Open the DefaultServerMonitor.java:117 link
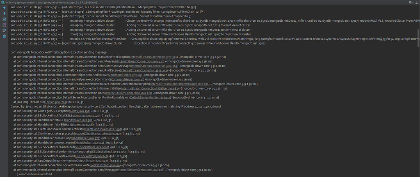The width and height of the screenshot is (420, 177). (x=150, y=97)
